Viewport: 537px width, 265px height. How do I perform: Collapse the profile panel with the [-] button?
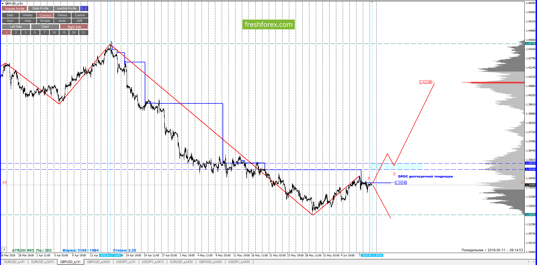(84, 9)
